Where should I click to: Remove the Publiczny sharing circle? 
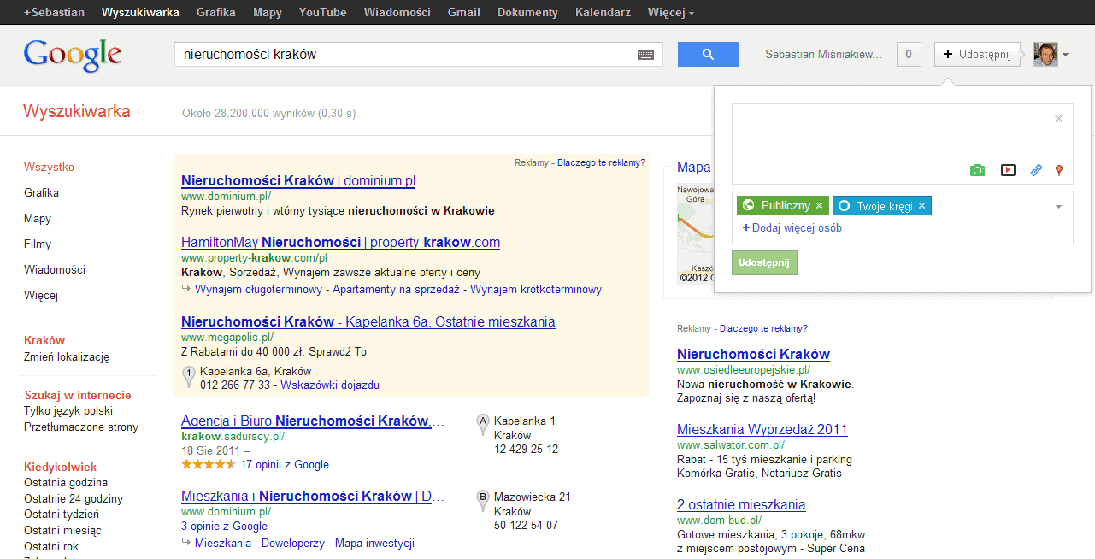point(819,205)
